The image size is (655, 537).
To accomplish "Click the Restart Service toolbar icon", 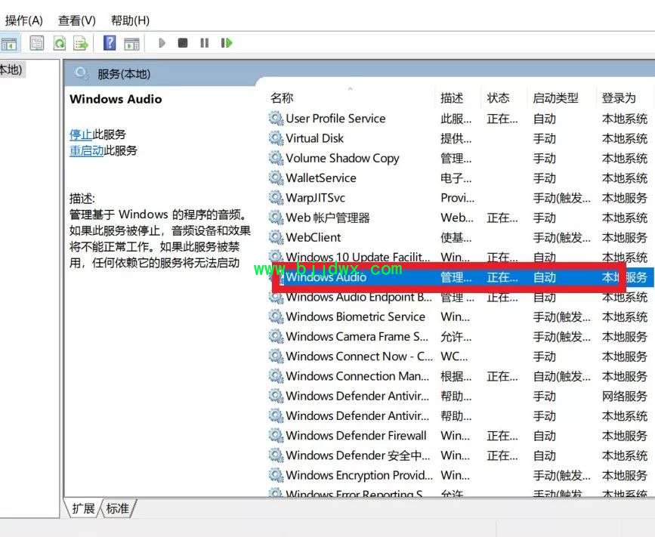I will point(226,42).
